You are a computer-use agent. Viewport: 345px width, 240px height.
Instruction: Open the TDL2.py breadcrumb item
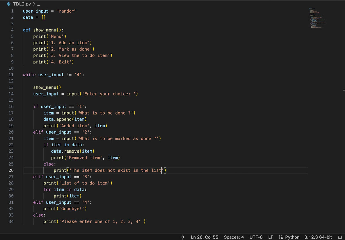tap(21, 5)
